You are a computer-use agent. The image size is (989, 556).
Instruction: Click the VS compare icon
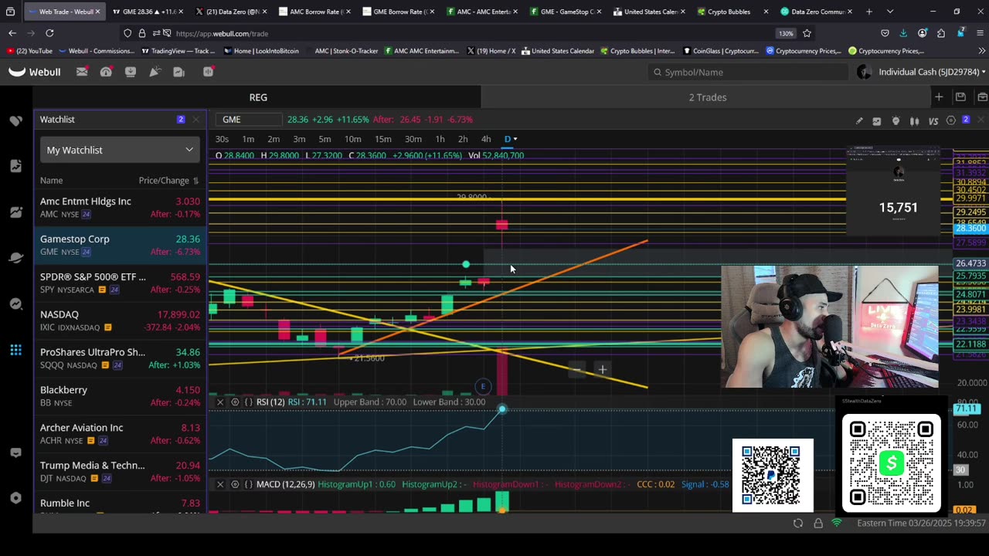[x=933, y=120]
